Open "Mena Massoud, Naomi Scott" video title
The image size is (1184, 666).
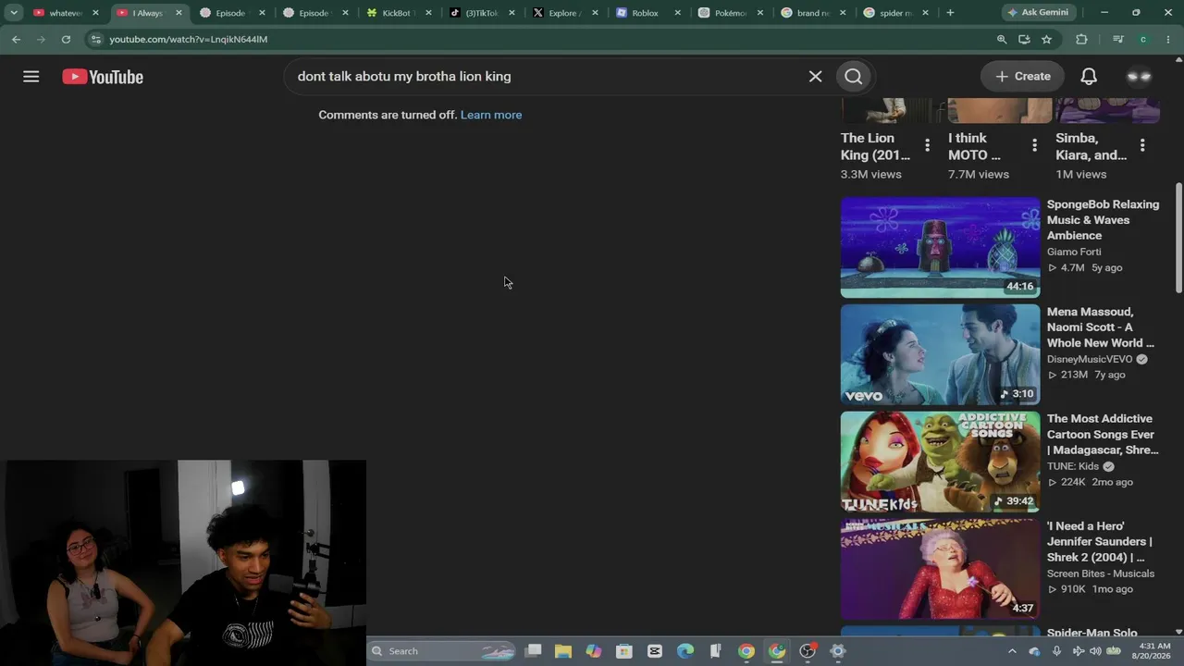tap(1101, 327)
